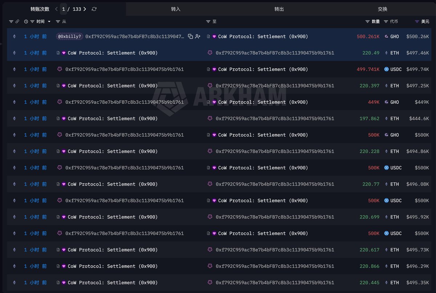Click the 500.261K amount
Viewport: 436px width, 293px height.
(x=368, y=37)
